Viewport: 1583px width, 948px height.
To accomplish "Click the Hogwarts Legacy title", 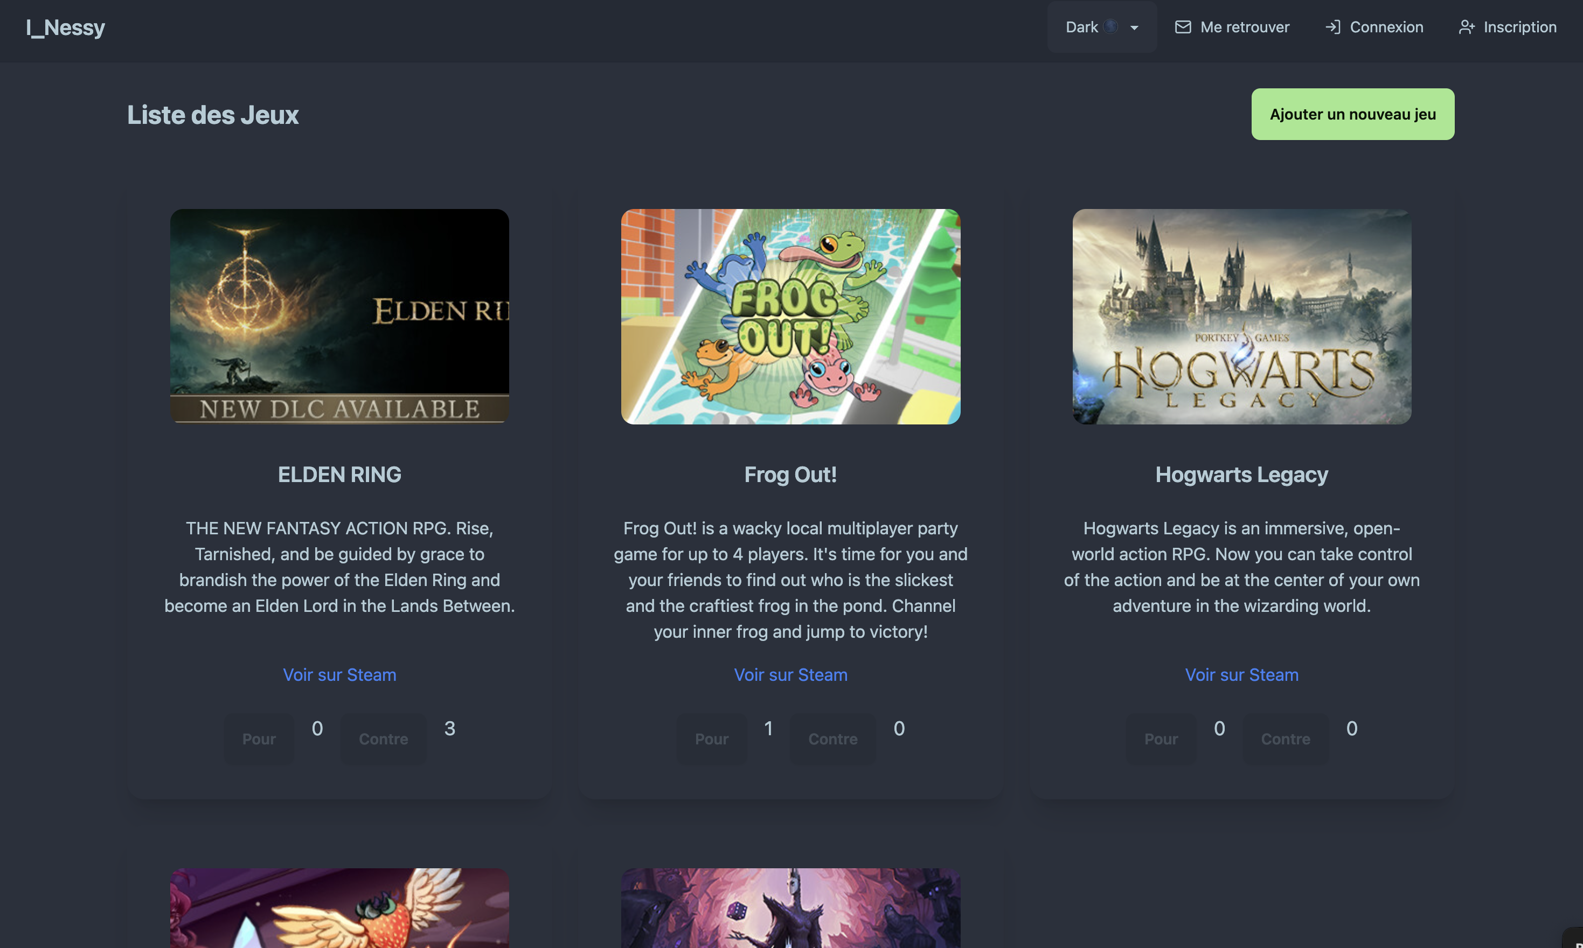I will [1241, 475].
